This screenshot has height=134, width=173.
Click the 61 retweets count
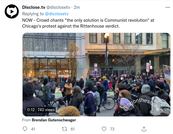coord(73,129)
